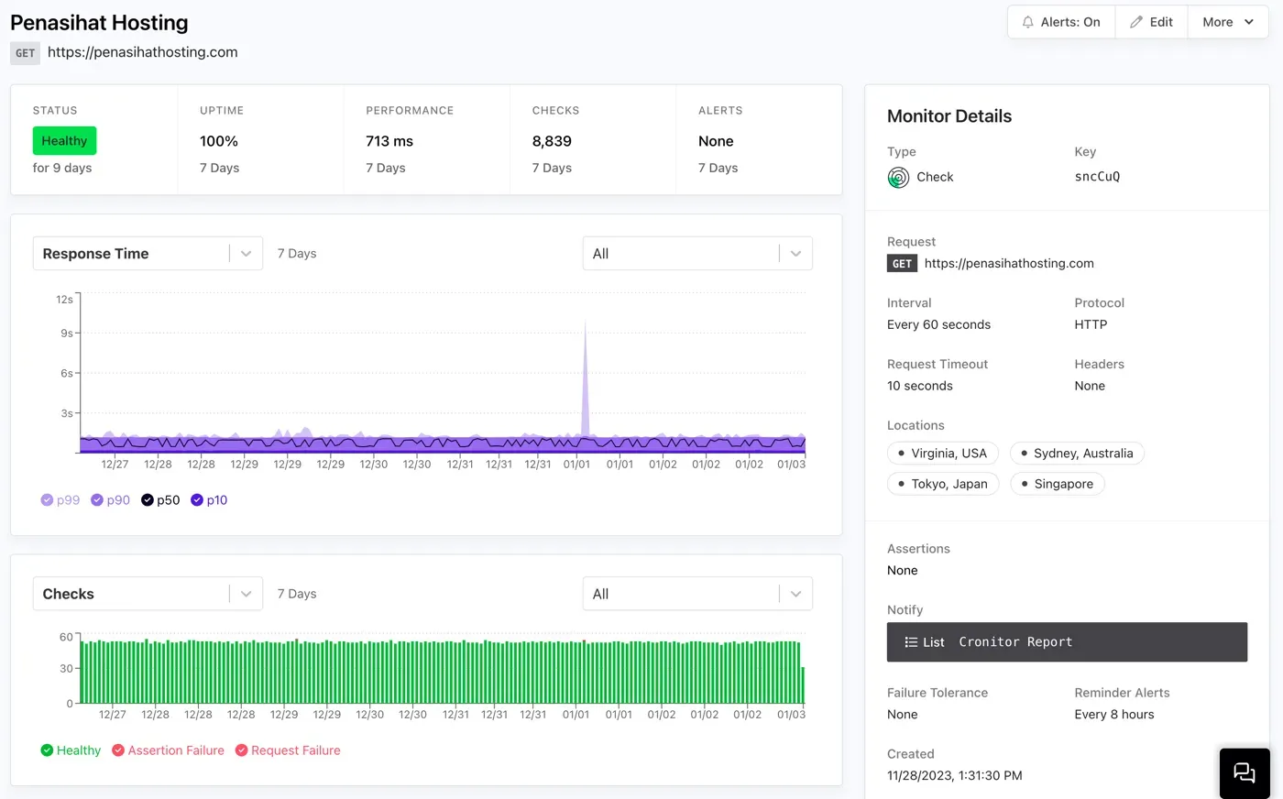The image size is (1283, 799).
Task: Click the green Healthy status badge
Action: point(64,141)
